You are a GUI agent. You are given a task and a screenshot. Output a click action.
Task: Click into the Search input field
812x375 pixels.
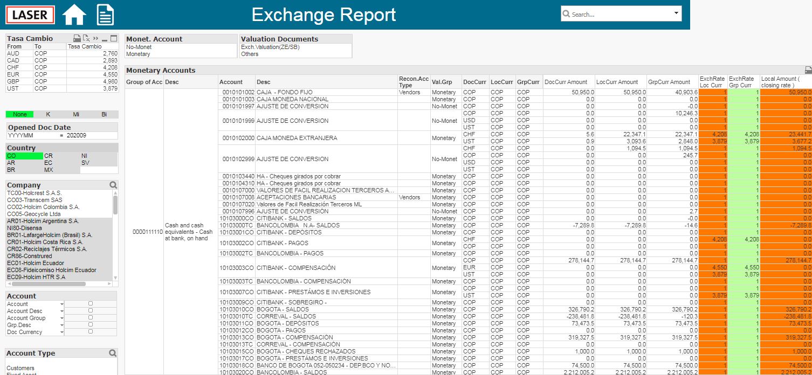621,14
